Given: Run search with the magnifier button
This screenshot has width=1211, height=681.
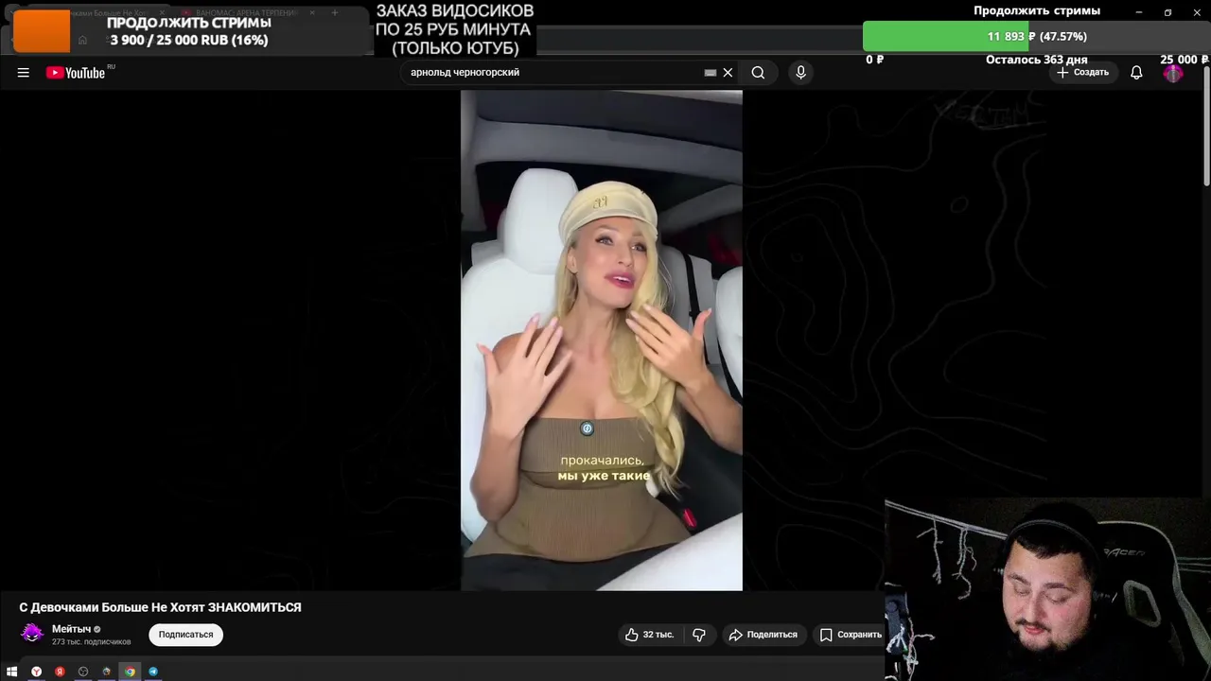Looking at the screenshot, I should pos(758,73).
